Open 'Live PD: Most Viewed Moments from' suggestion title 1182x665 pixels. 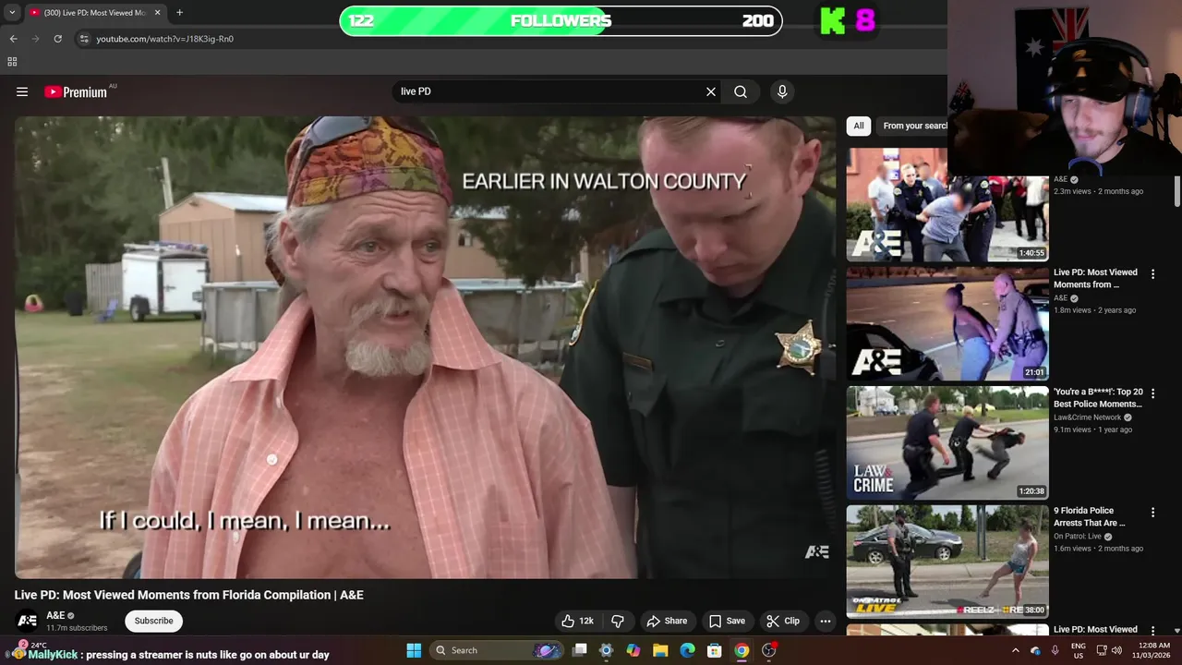(1095, 278)
